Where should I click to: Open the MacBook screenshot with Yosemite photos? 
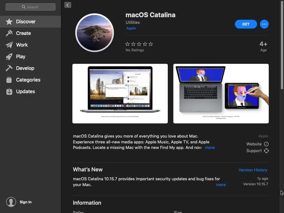tap(120, 94)
